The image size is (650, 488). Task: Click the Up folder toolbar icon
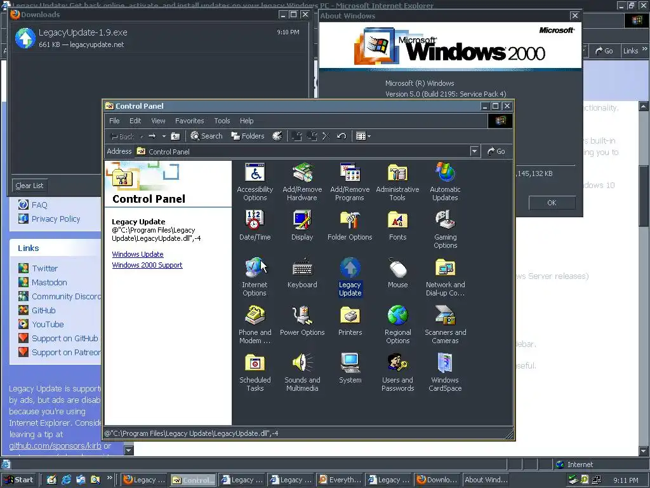[175, 136]
